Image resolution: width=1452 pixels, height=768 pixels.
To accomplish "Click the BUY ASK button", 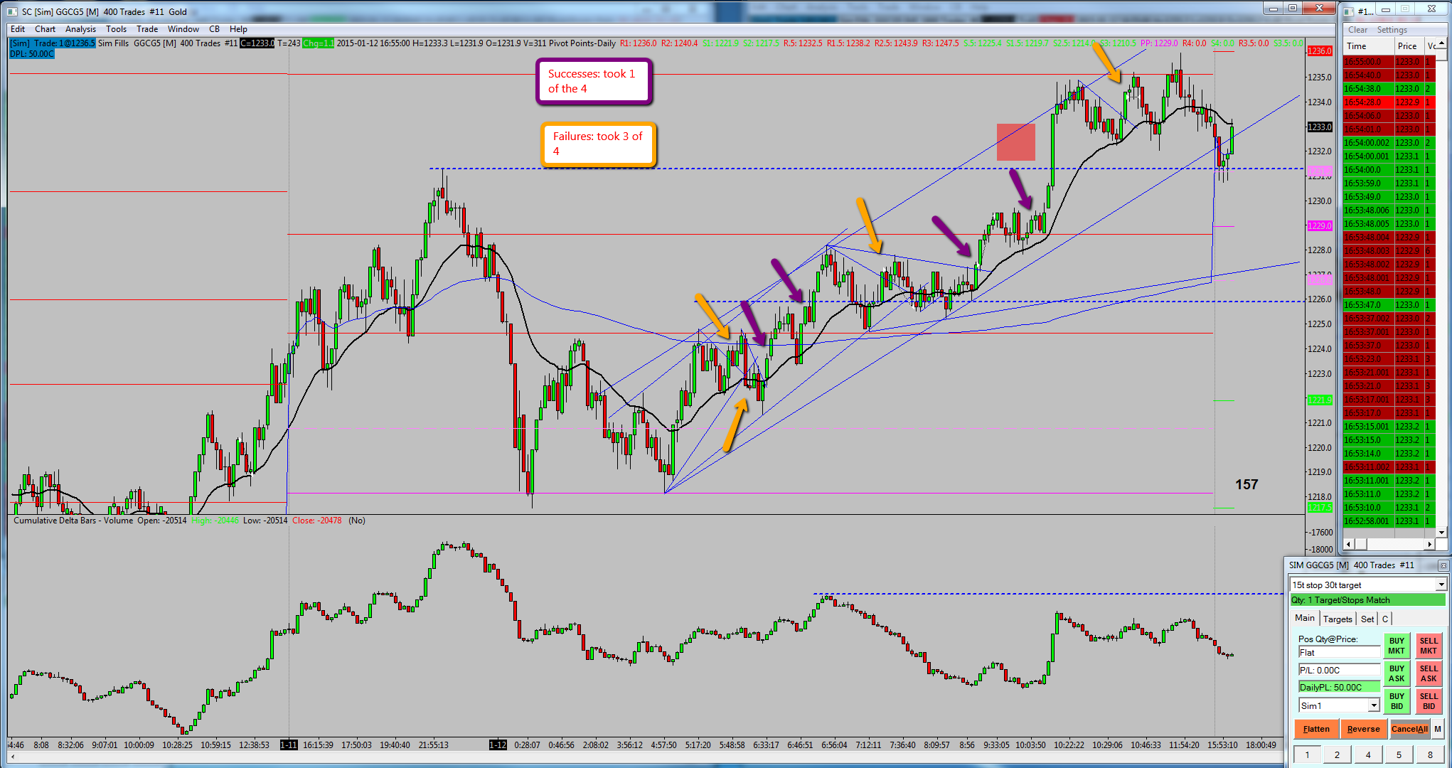I will [1397, 673].
